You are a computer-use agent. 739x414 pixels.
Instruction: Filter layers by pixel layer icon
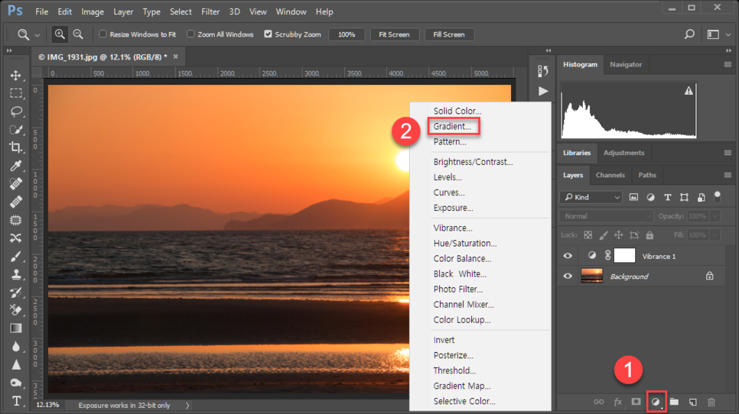tap(633, 197)
